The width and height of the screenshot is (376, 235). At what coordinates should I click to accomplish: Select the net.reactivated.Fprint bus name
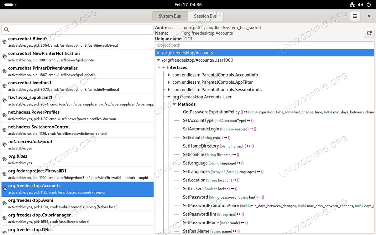tap(77, 145)
